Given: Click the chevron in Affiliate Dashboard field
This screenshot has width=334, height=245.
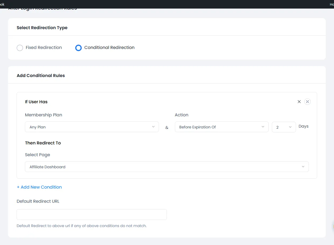Looking at the screenshot, I should pyautogui.click(x=303, y=167).
